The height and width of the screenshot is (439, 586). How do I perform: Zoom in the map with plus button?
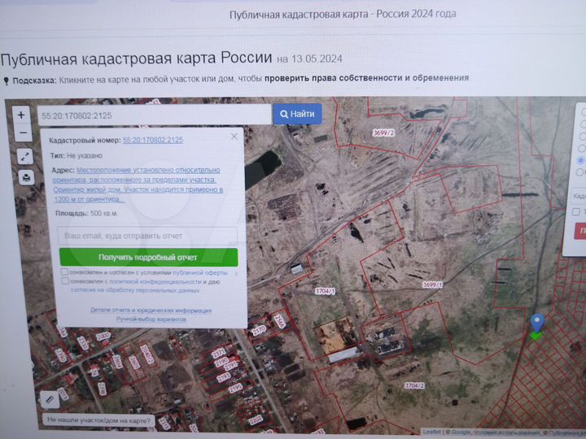pos(22,115)
